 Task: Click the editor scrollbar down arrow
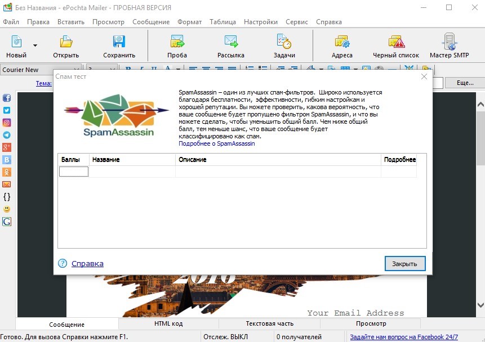pyautogui.click(x=480, y=305)
